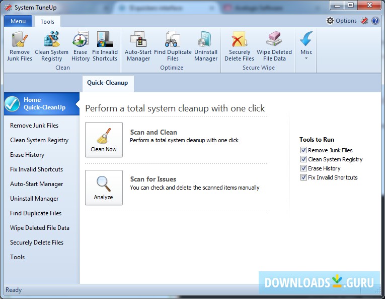Open Remove Junk Files from sidebar
The image size is (385, 299).
pyautogui.click(x=34, y=126)
